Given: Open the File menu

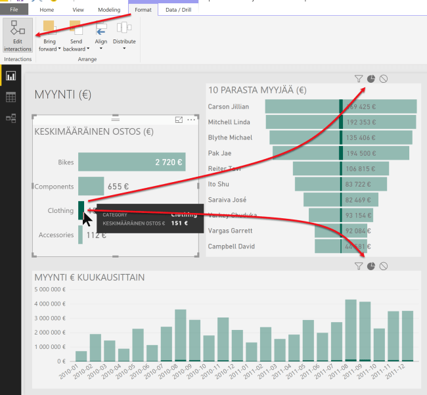Looking at the screenshot, I should click(14, 11).
